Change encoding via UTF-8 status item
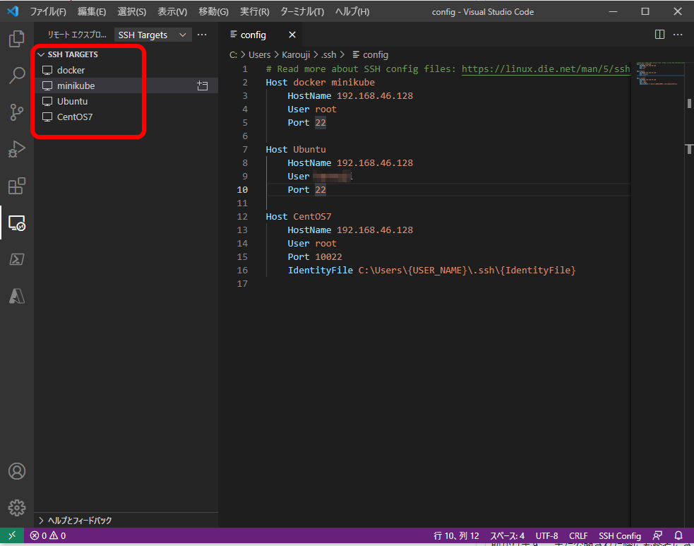The height and width of the screenshot is (546, 694). [546, 535]
